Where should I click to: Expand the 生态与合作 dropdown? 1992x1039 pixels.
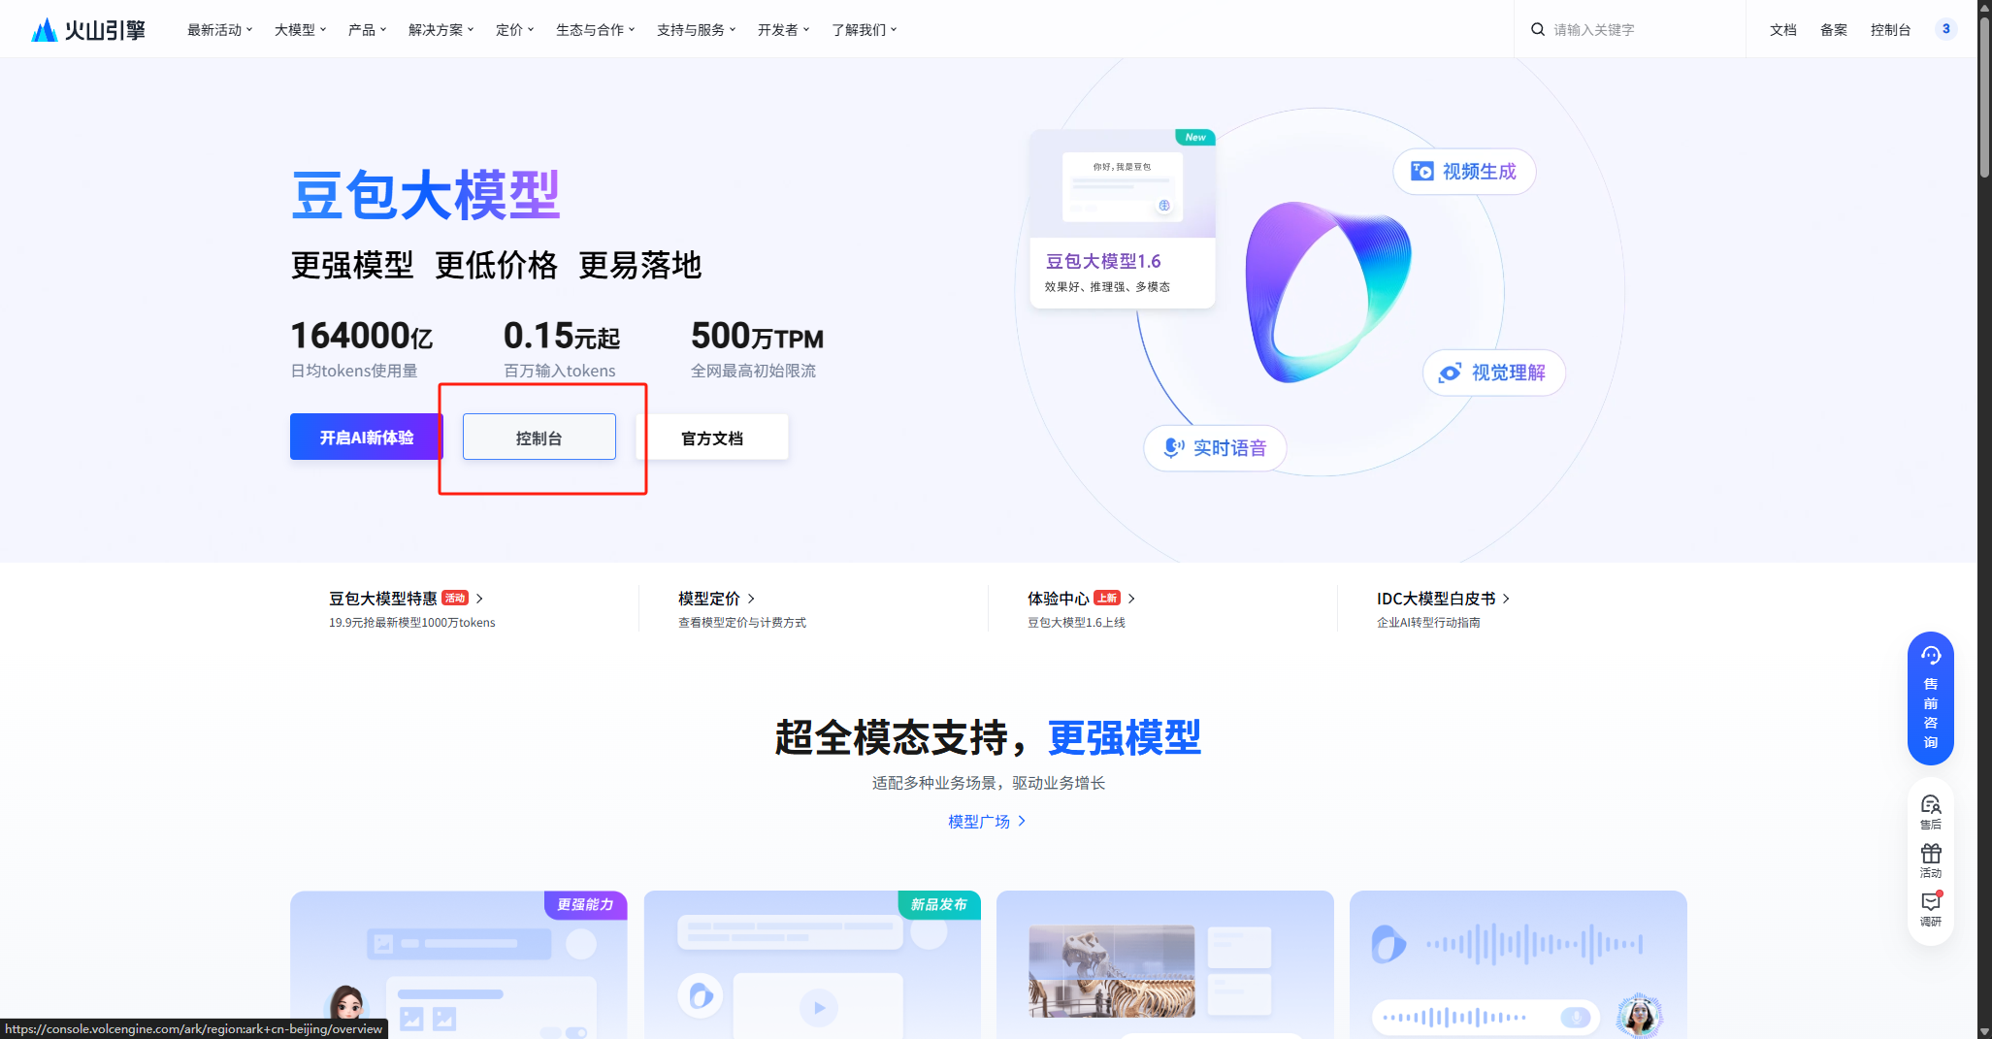coord(595,30)
